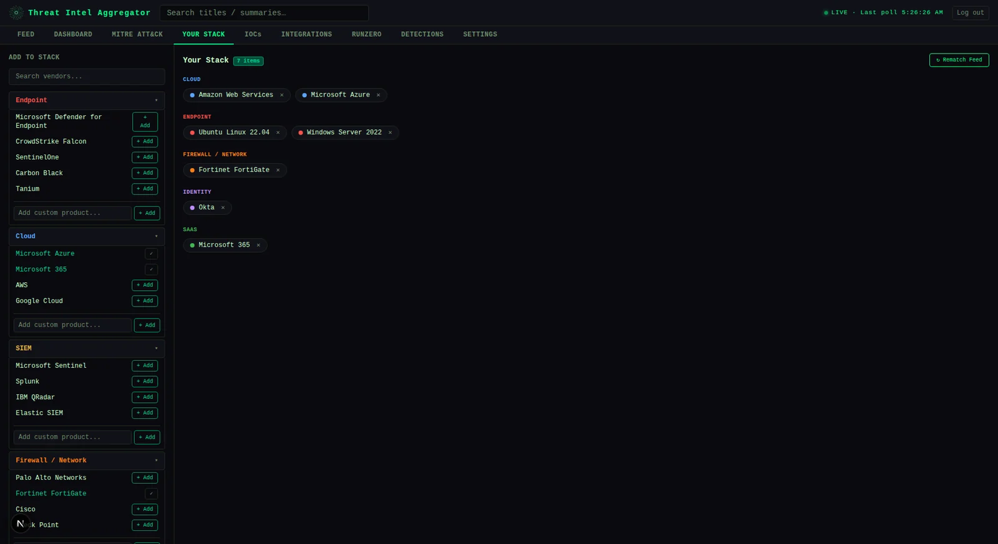Add Cisco to stack
998x544 pixels.
click(145, 509)
